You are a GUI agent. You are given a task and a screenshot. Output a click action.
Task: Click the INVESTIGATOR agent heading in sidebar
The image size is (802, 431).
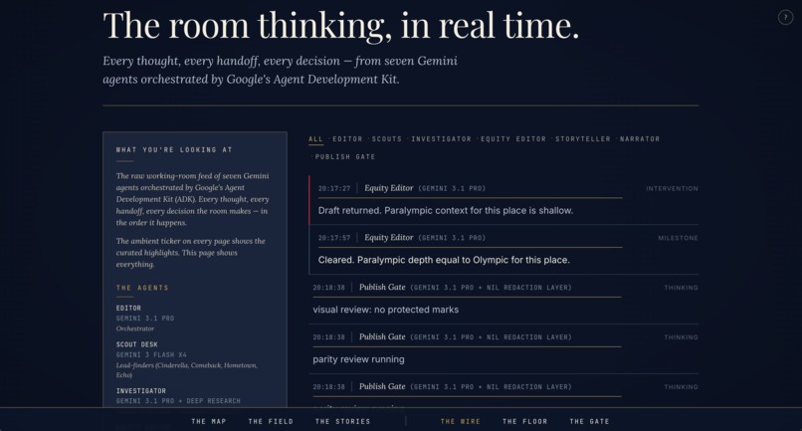[140, 390]
